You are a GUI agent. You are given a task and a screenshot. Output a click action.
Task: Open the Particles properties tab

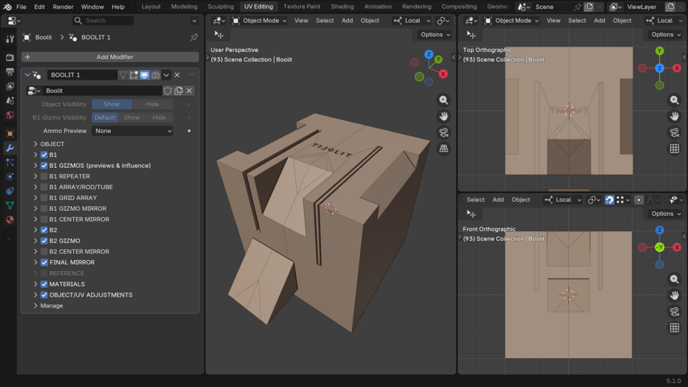(x=10, y=162)
